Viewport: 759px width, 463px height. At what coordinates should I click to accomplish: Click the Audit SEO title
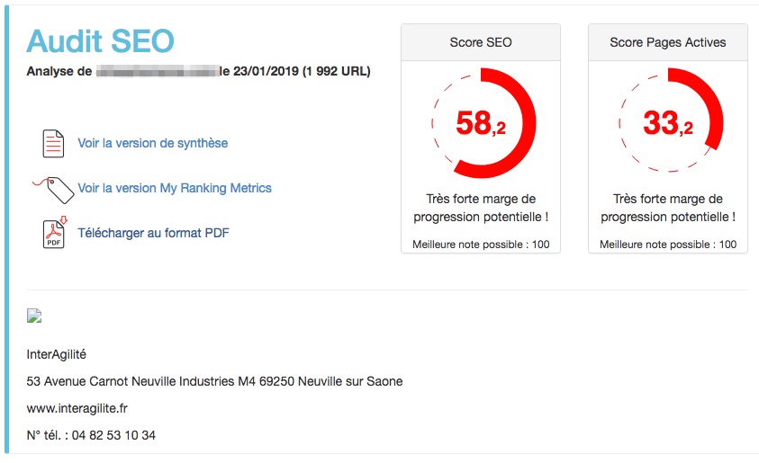coord(100,40)
